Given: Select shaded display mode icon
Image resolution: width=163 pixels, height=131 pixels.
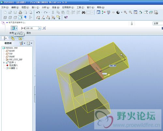Looking at the screenshot, I should click(20, 17).
